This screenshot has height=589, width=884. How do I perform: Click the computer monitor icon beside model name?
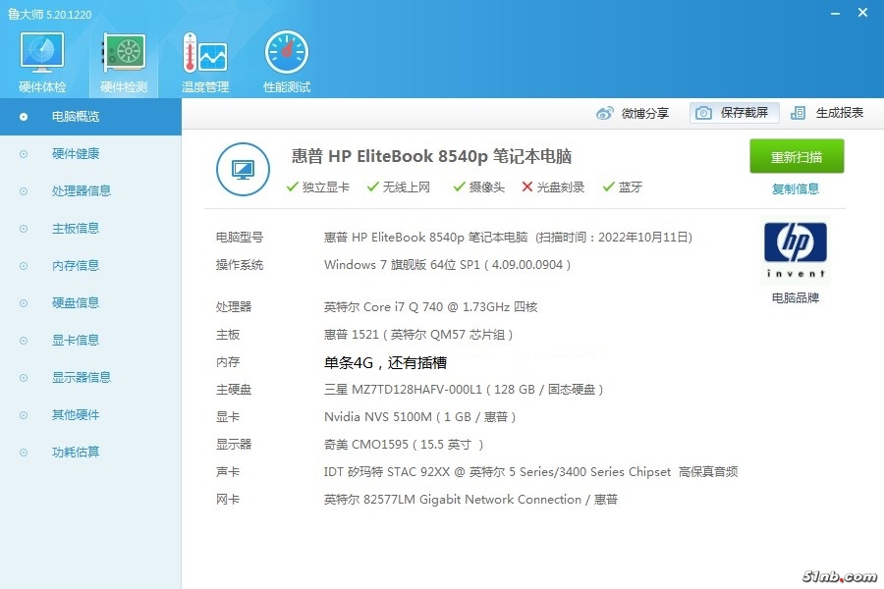(x=243, y=169)
